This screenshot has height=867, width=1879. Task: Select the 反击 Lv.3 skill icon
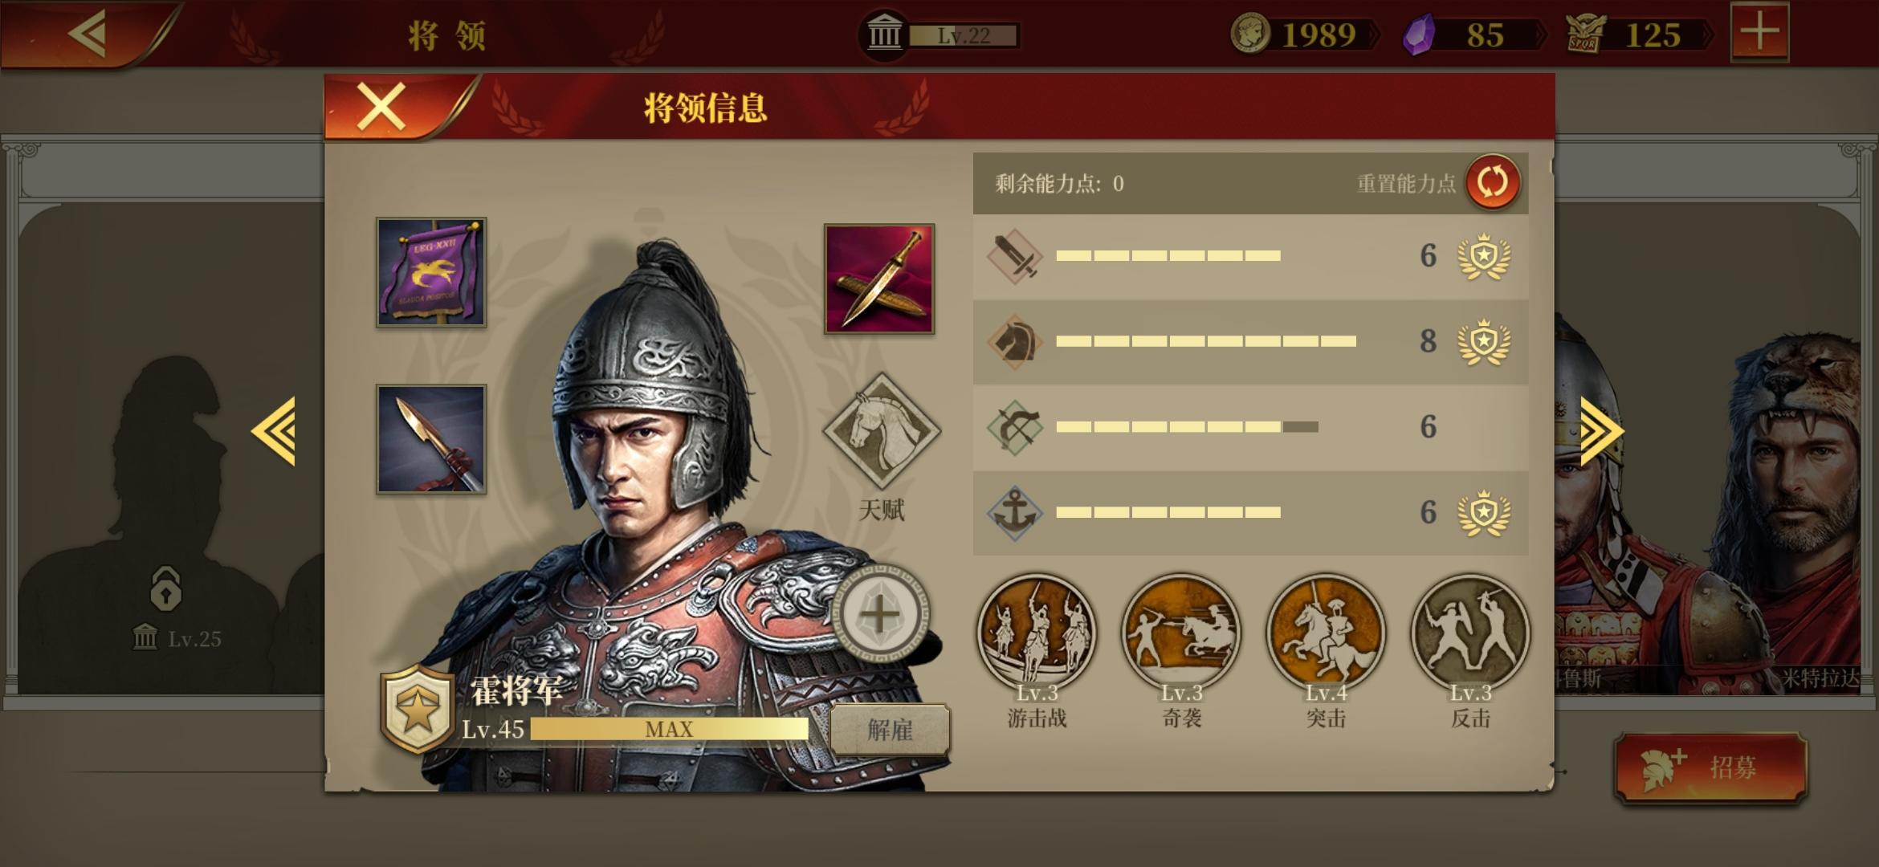pos(1470,632)
